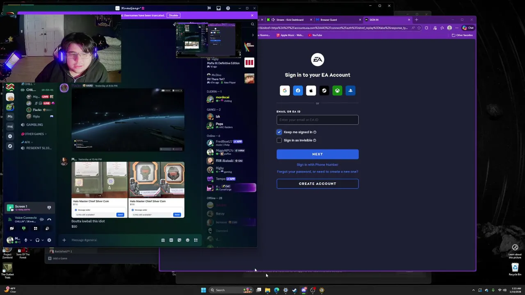Click the Email or EA ID field
Viewport: 525px width, 295px height.
point(317,120)
